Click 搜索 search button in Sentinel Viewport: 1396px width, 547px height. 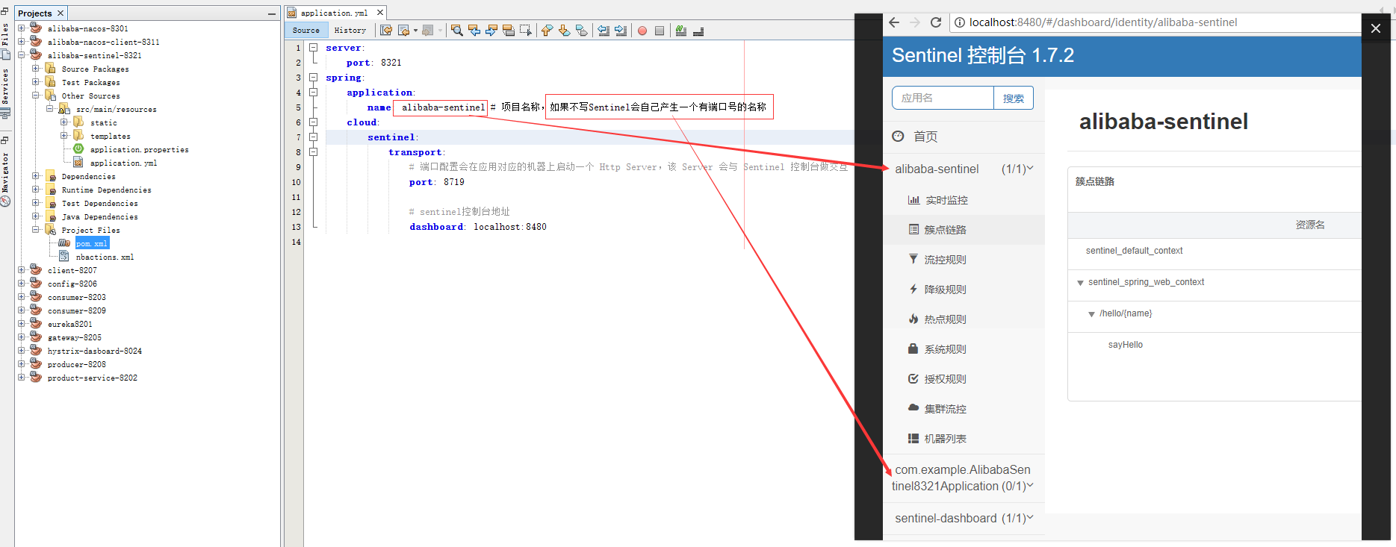click(1014, 98)
